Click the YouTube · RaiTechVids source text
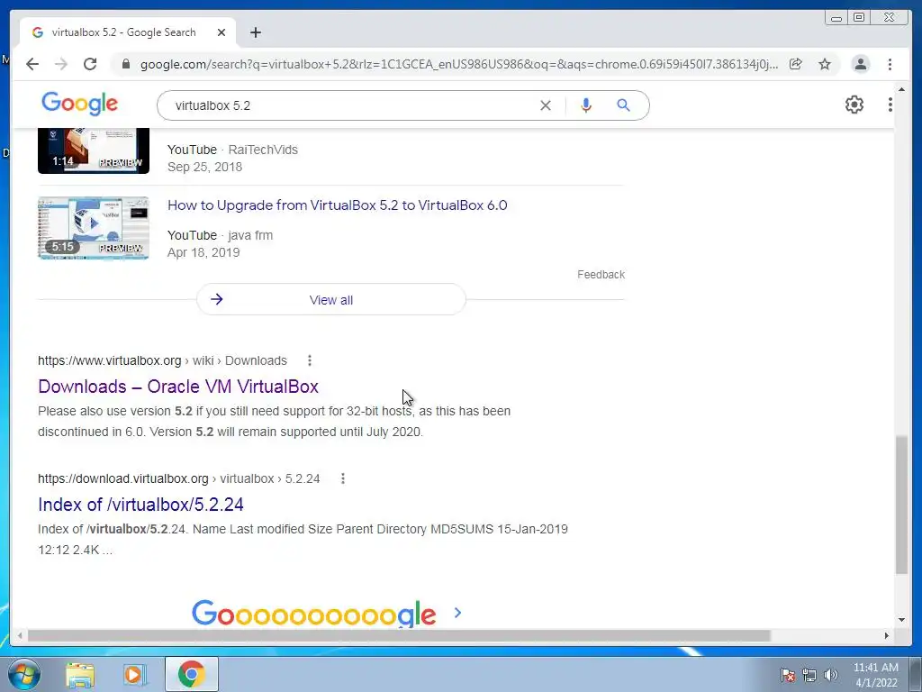The image size is (922, 692). [232, 150]
